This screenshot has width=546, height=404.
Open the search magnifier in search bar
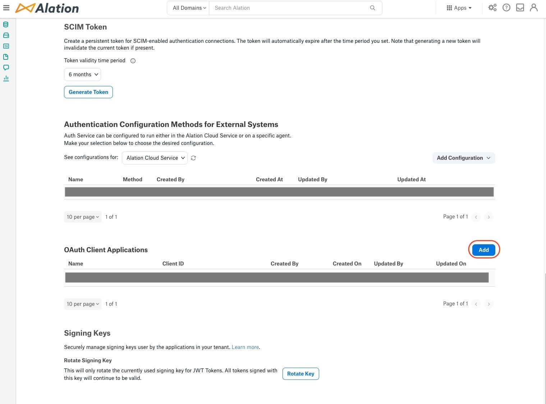point(372,8)
